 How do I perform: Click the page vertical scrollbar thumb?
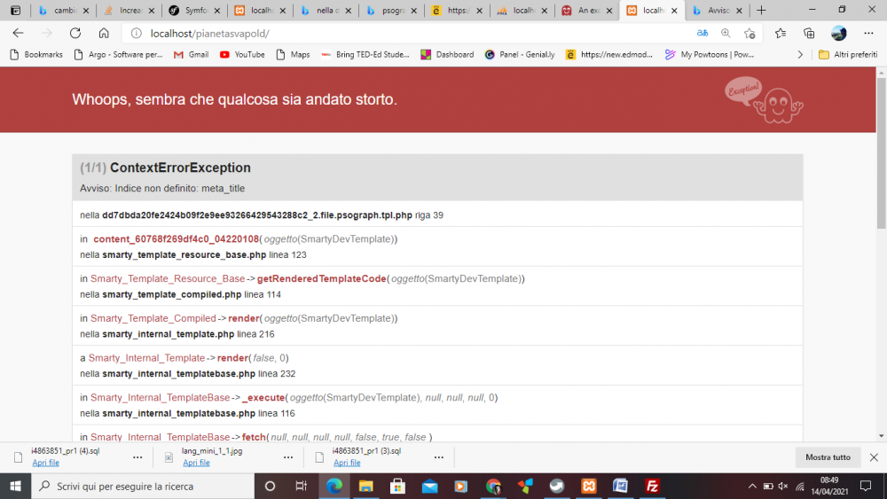tap(882, 152)
